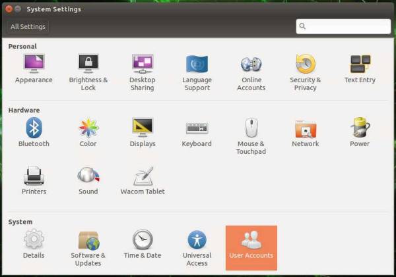This screenshot has width=396, height=277.
Task: Click the System section heading
Action: coord(20,222)
